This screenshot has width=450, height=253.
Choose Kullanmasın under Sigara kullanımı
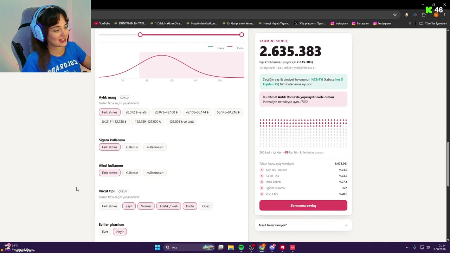(x=155, y=147)
